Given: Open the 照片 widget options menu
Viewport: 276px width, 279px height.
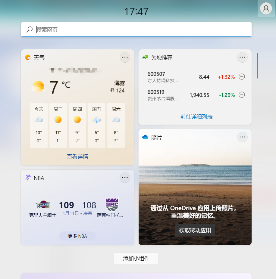Looking at the screenshot, I should pyautogui.click(x=242, y=137).
